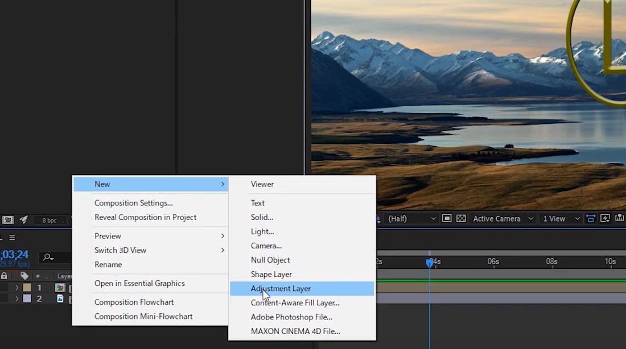Click the composition icon left of rocket
The width and height of the screenshot is (626, 349).
8,220
